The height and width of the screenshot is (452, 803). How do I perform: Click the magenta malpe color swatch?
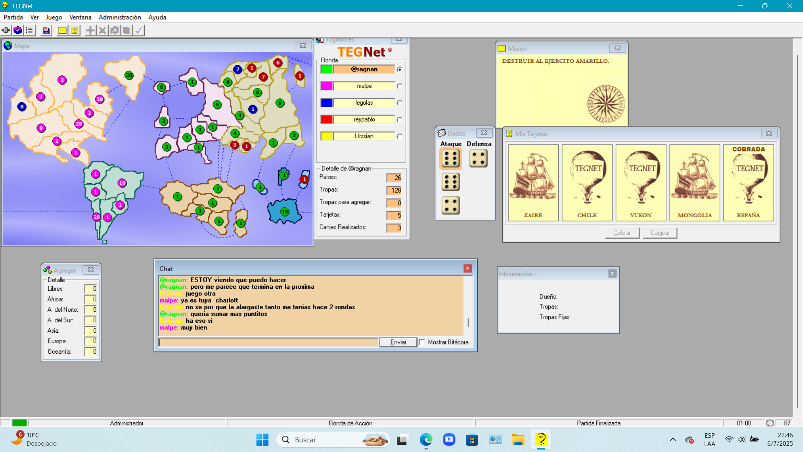coord(327,86)
